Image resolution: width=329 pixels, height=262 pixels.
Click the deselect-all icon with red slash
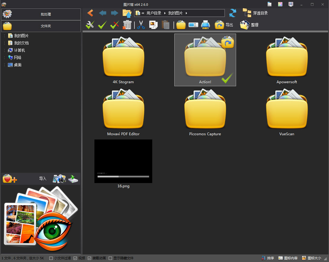[x=114, y=25]
